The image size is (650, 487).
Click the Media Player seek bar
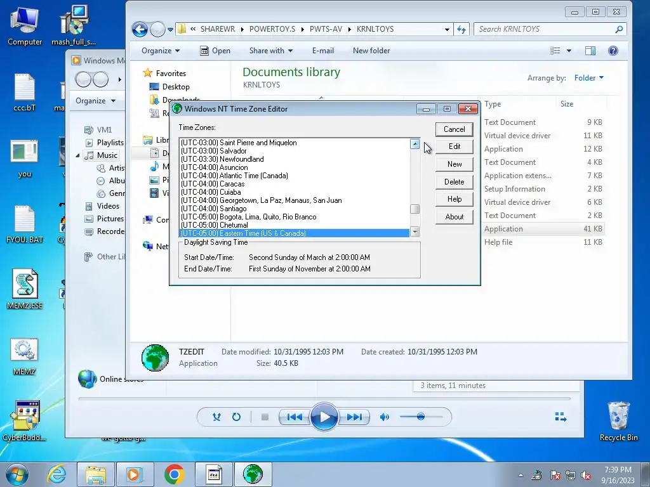click(324, 398)
